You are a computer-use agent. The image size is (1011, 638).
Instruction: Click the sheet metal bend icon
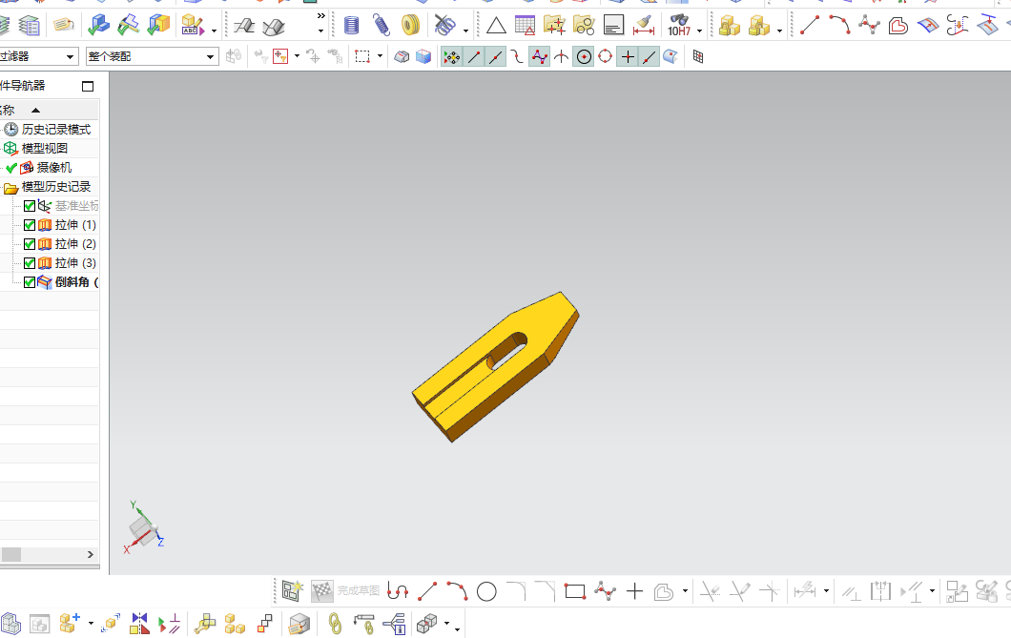click(x=244, y=27)
